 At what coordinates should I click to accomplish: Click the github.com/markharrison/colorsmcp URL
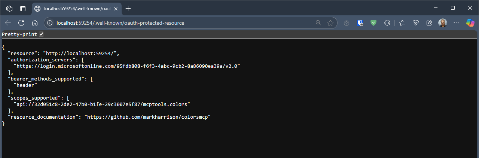[147, 117]
